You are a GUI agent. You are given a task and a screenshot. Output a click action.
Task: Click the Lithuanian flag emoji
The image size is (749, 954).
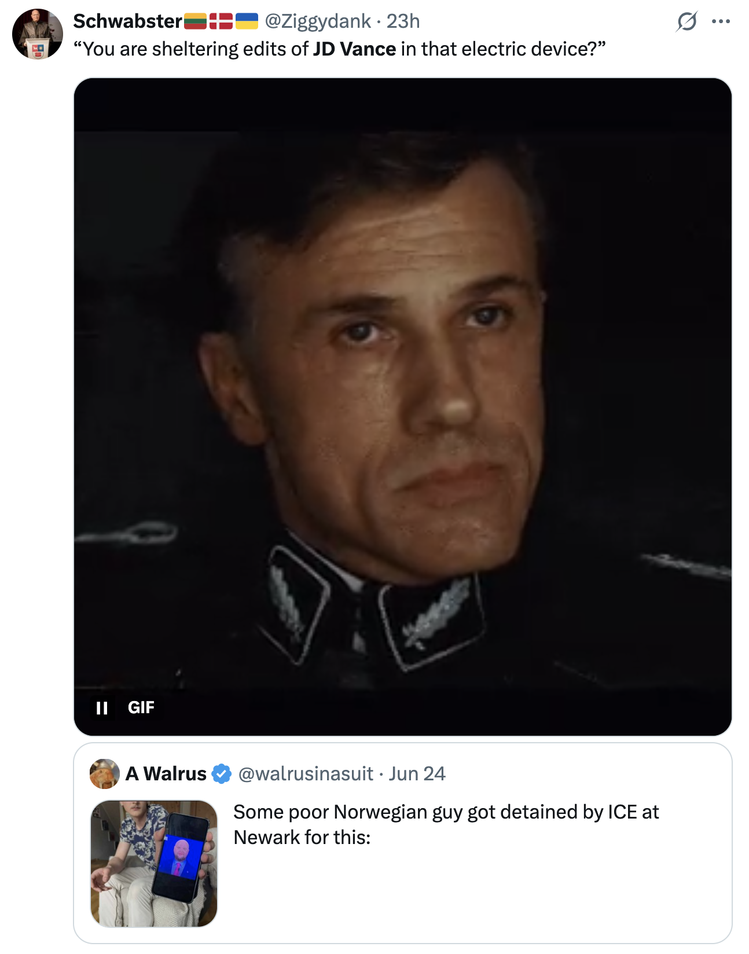195,21
